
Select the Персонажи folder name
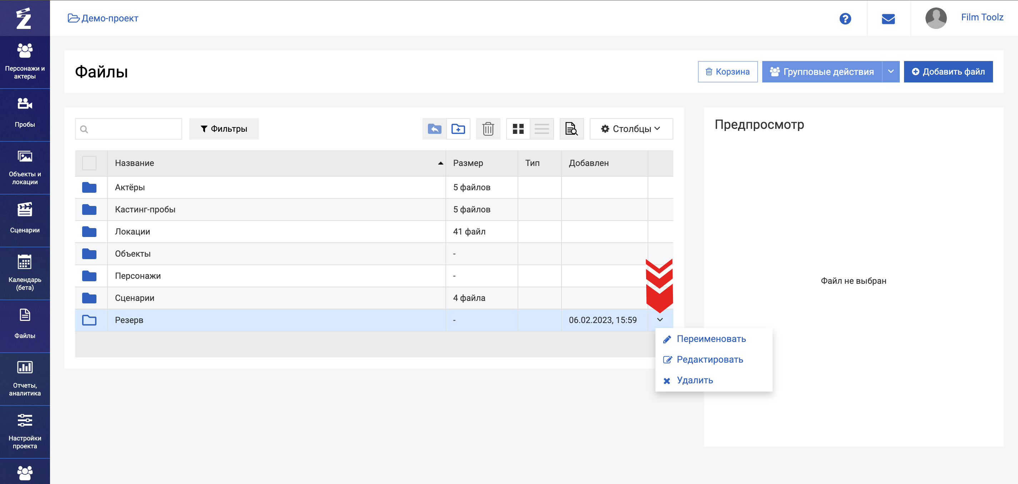(x=138, y=276)
